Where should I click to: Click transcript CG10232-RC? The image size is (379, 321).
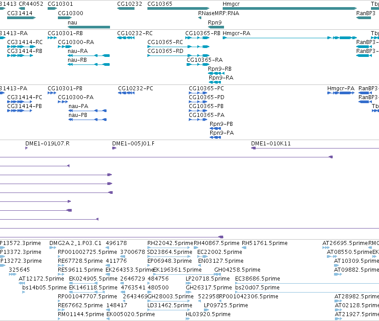click(x=135, y=33)
